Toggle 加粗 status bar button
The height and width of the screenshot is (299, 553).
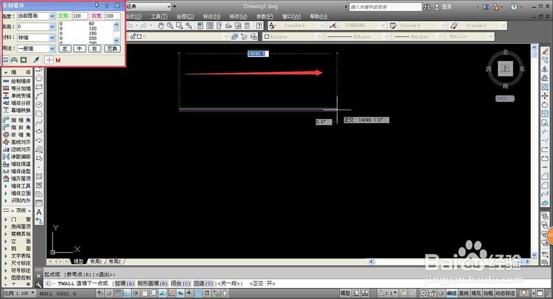(488, 293)
